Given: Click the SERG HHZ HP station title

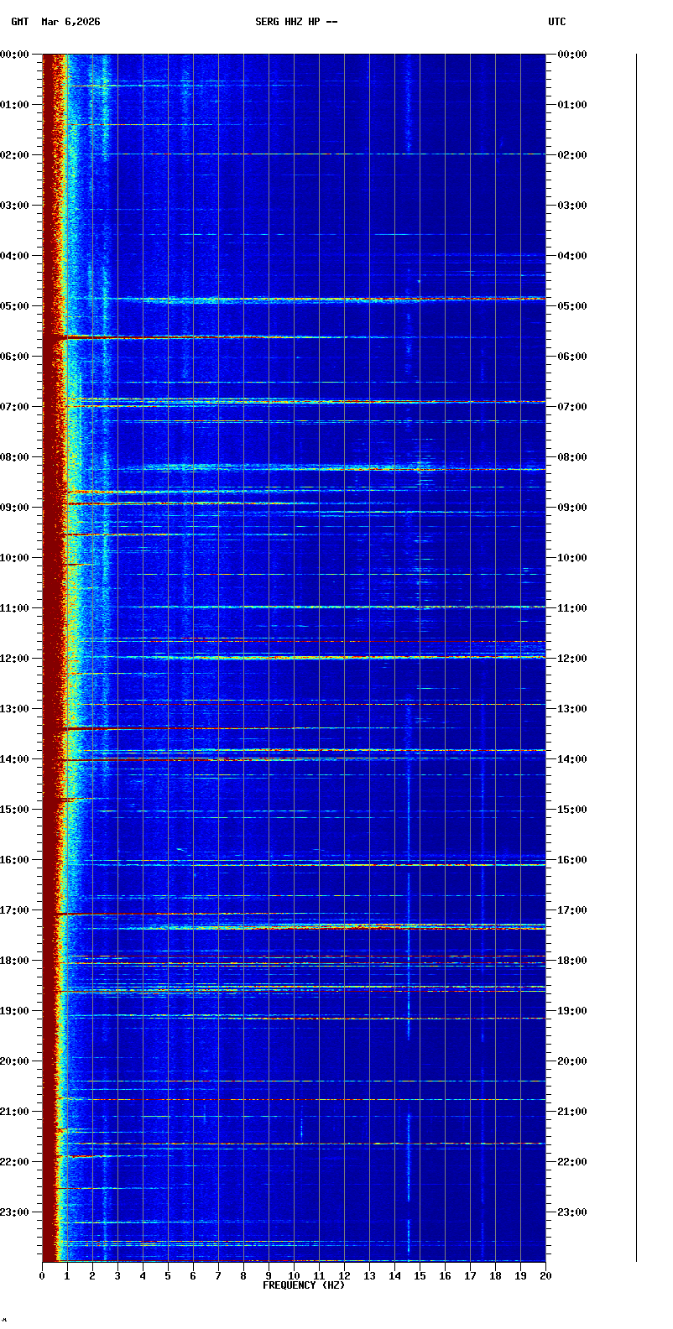Looking at the screenshot, I should pyautogui.click(x=296, y=22).
